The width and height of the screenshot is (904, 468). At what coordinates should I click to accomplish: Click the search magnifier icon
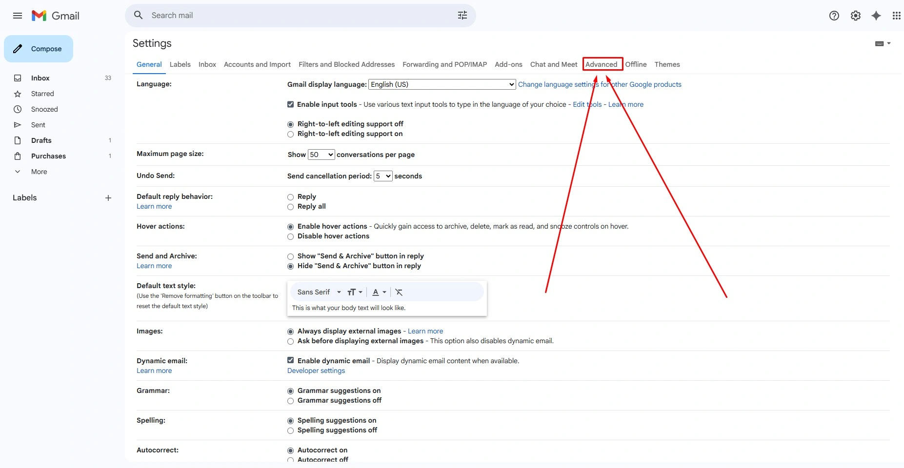139,15
